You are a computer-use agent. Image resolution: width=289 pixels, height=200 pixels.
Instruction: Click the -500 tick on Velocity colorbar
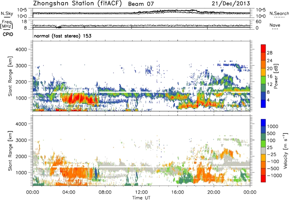(x=273, y=169)
